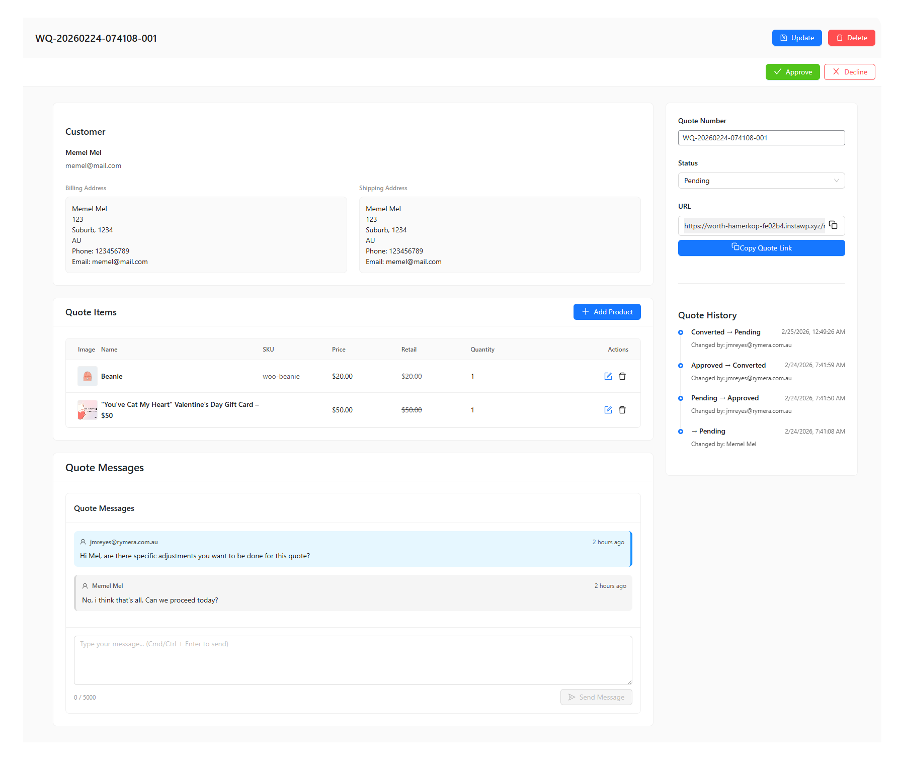Image resolution: width=897 pixels, height=773 pixels.
Task: Remove the Valentine's Gift Card via trash icon
Action: [x=622, y=410]
